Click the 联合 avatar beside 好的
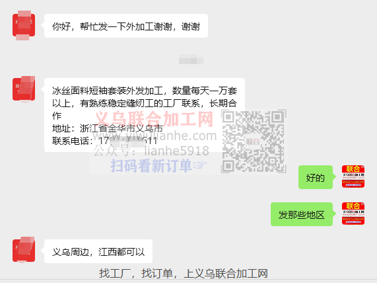Viewport: 377px width, 283px height. (x=353, y=177)
